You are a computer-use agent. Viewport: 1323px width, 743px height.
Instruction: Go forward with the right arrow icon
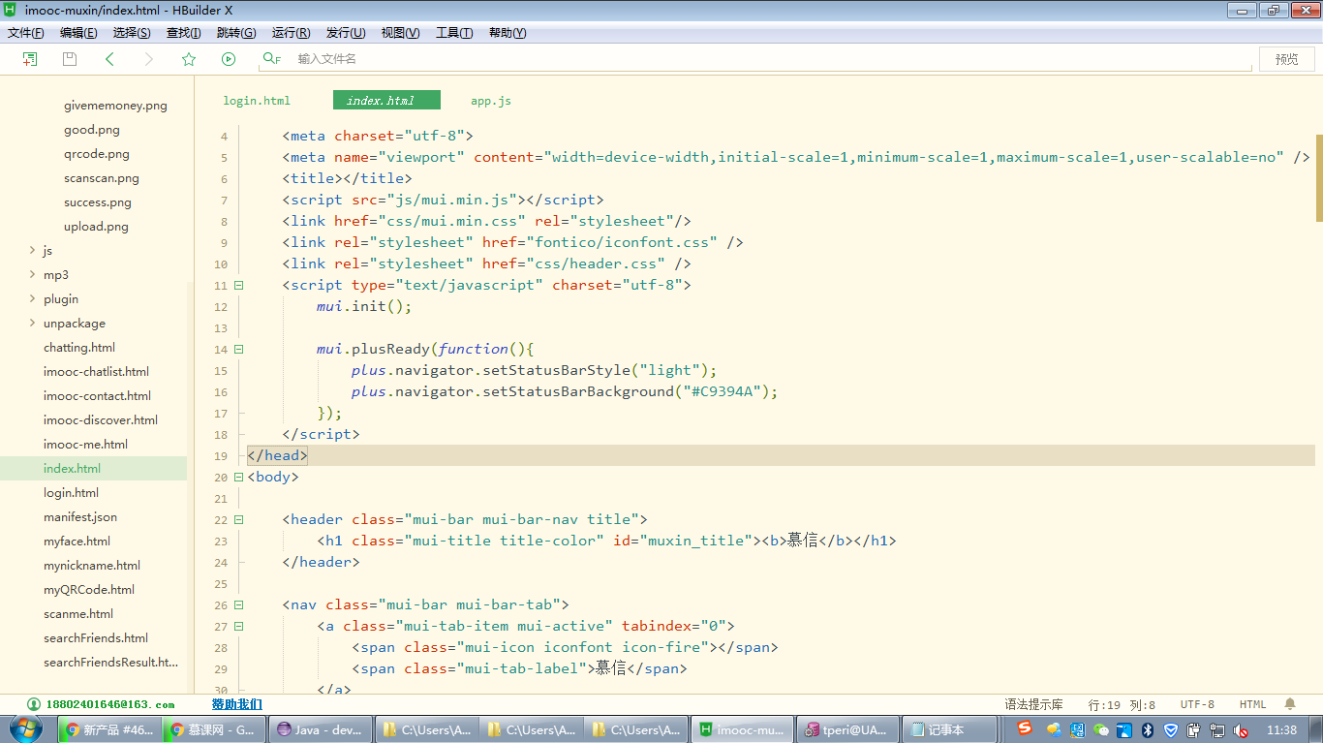click(148, 59)
